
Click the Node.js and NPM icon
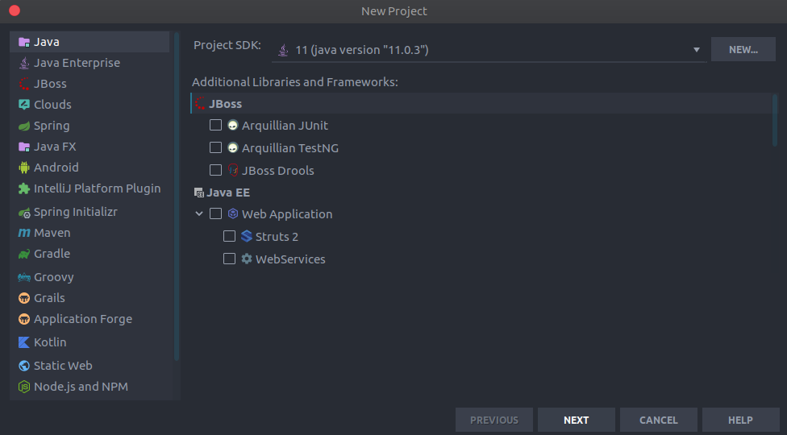click(x=23, y=387)
